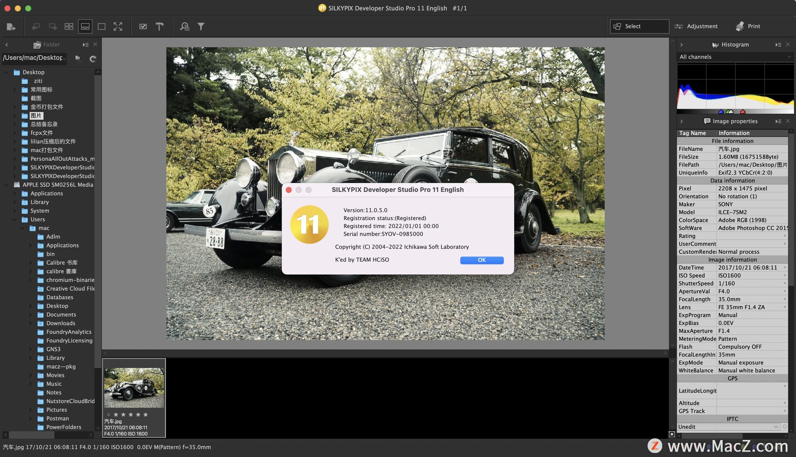Close the Histogram panel

click(788, 44)
